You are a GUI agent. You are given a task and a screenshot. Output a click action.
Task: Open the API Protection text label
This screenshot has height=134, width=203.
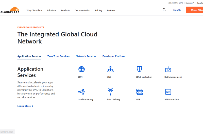(x=172, y=99)
